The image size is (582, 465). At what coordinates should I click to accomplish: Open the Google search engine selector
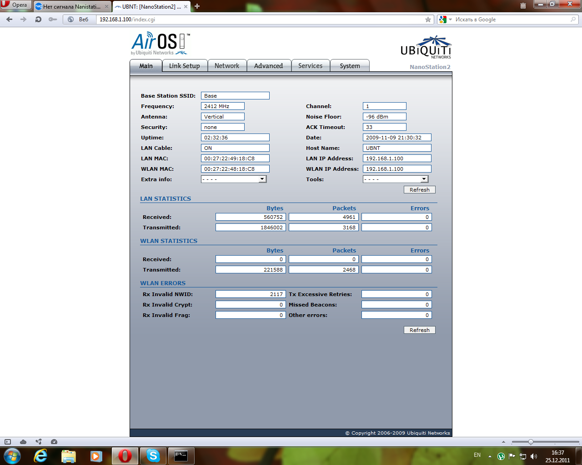[x=446, y=20]
